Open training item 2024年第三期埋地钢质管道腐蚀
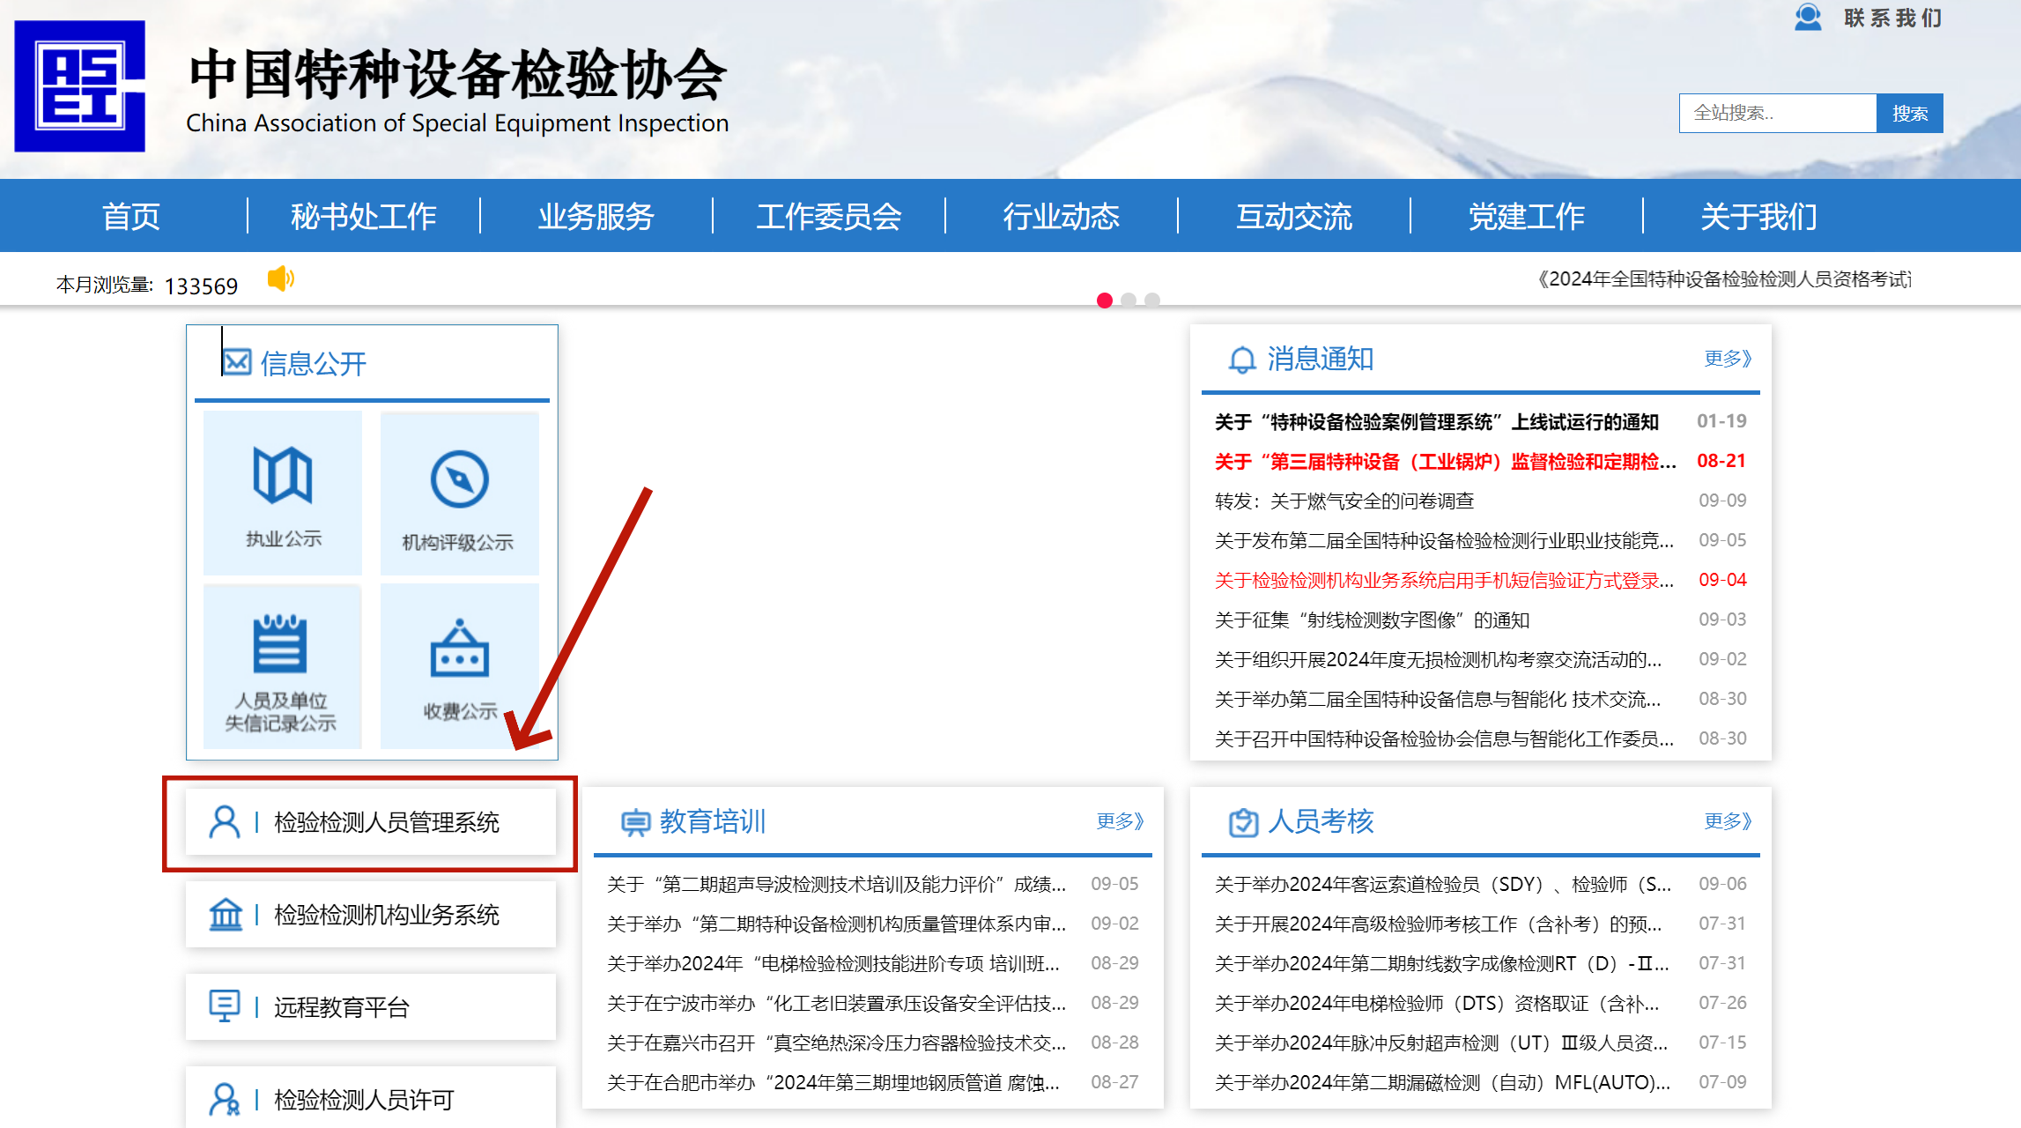The height and width of the screenshot is (1128, 2021). pyautogui.click(x=833, y=1082)
